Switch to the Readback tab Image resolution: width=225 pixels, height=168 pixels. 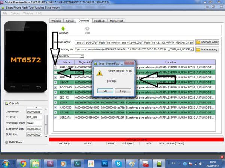100,21
